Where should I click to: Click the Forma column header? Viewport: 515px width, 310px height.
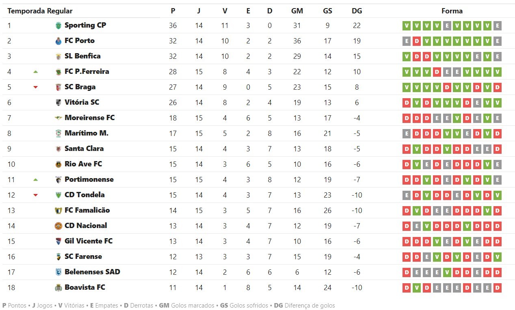click(452, 11)
